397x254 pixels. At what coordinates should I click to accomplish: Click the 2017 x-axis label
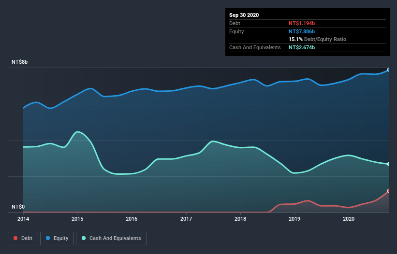click(186, 219)
